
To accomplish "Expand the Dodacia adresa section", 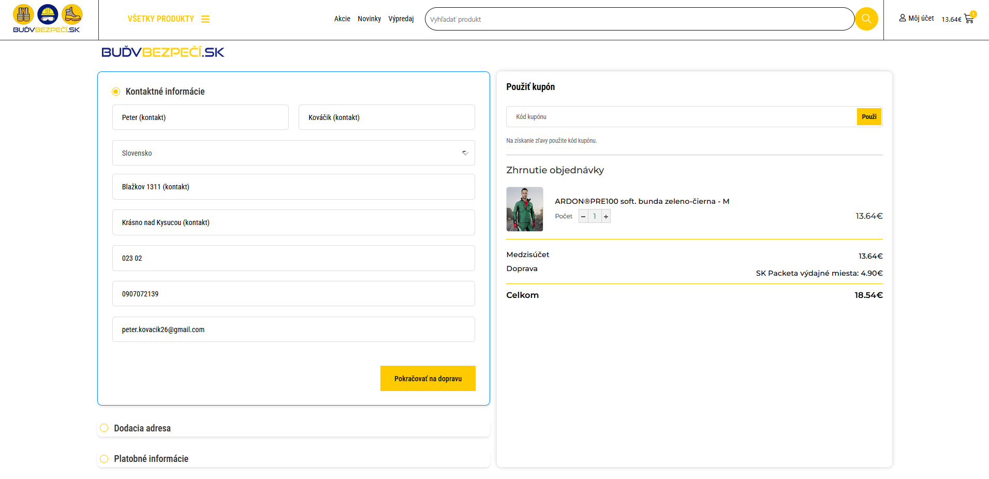I will 142,428.
